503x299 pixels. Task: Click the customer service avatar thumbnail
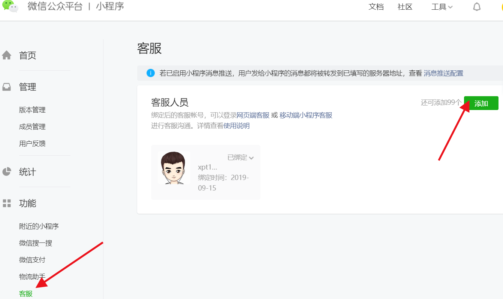pos(174,168)
